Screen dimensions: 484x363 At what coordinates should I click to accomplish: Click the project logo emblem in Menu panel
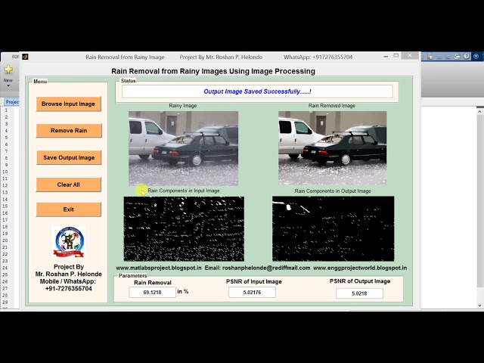[69, 243]
